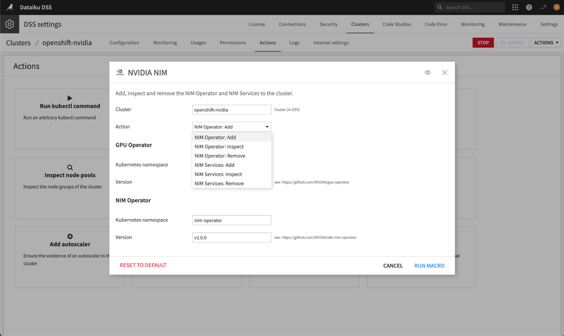The width and height of the screenshot is (564, 336).
Task: Click RESET TO DEFAULT
Action: tap(143, 265)
